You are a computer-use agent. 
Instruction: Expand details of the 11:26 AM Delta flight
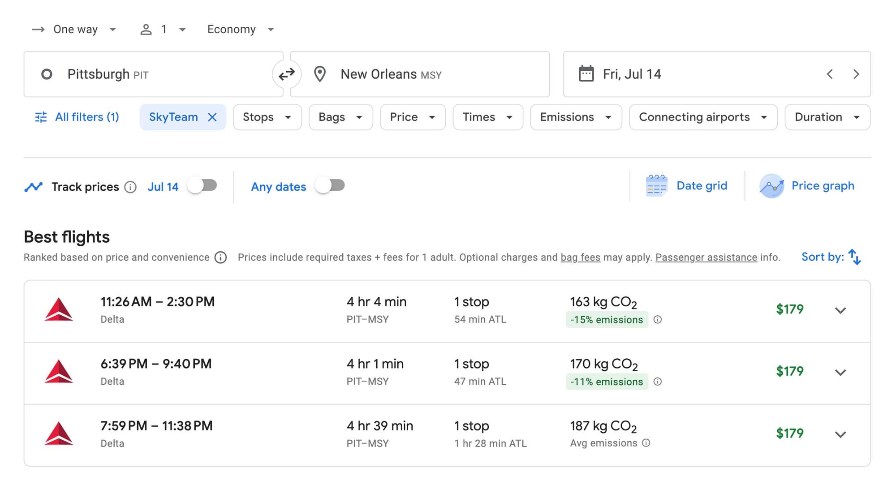[x=841, y=310]
